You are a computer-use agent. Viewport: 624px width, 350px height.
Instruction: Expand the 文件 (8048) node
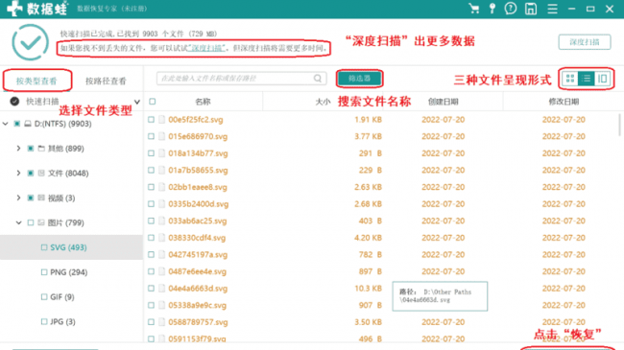tap(18, 173)
